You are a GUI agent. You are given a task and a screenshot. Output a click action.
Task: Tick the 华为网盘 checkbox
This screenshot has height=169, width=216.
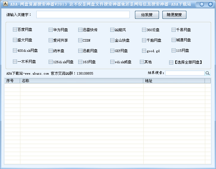(51, 30)
